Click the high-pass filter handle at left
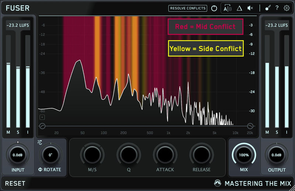 point(42,126)
